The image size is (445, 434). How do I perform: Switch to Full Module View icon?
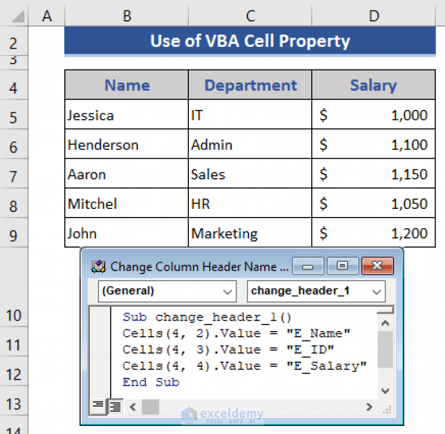[x=115, y=407]
